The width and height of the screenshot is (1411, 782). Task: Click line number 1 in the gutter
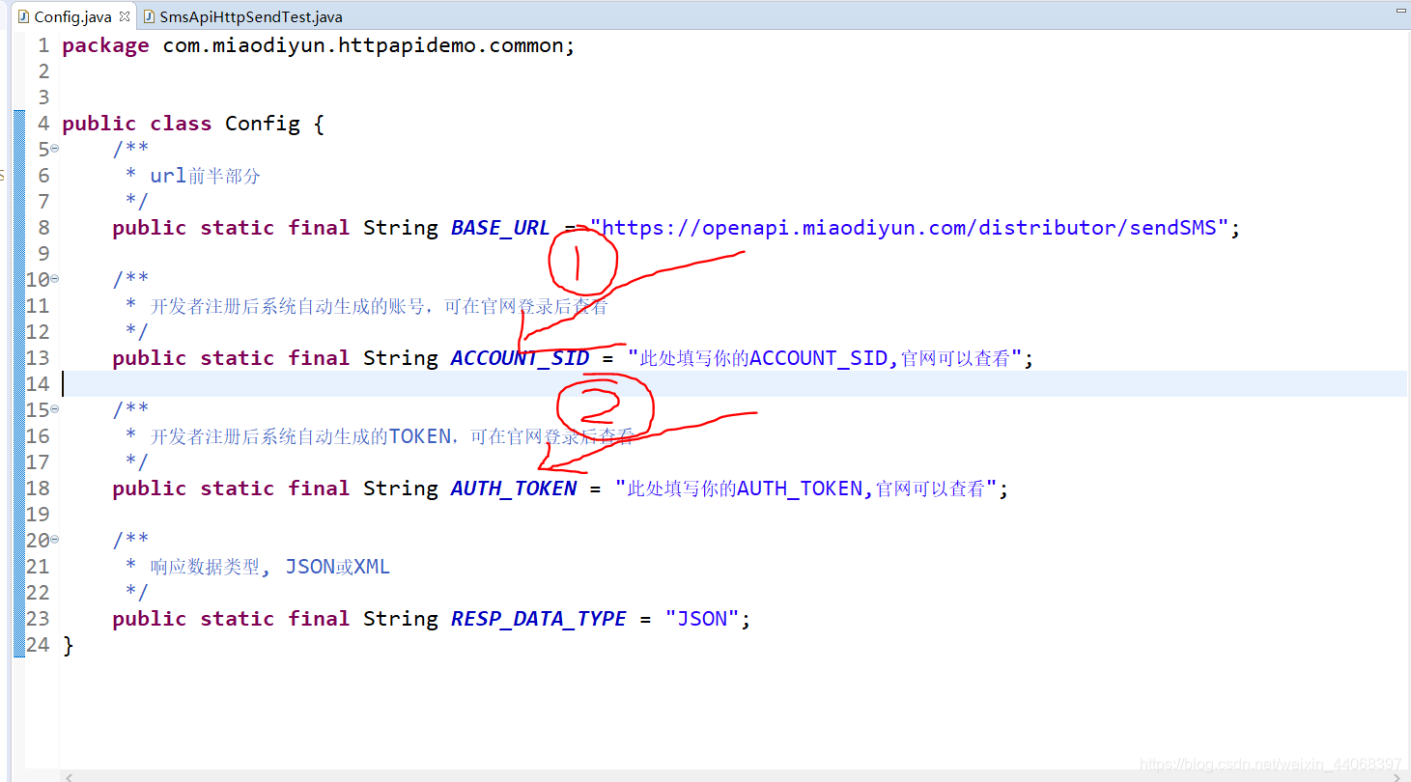43,45
